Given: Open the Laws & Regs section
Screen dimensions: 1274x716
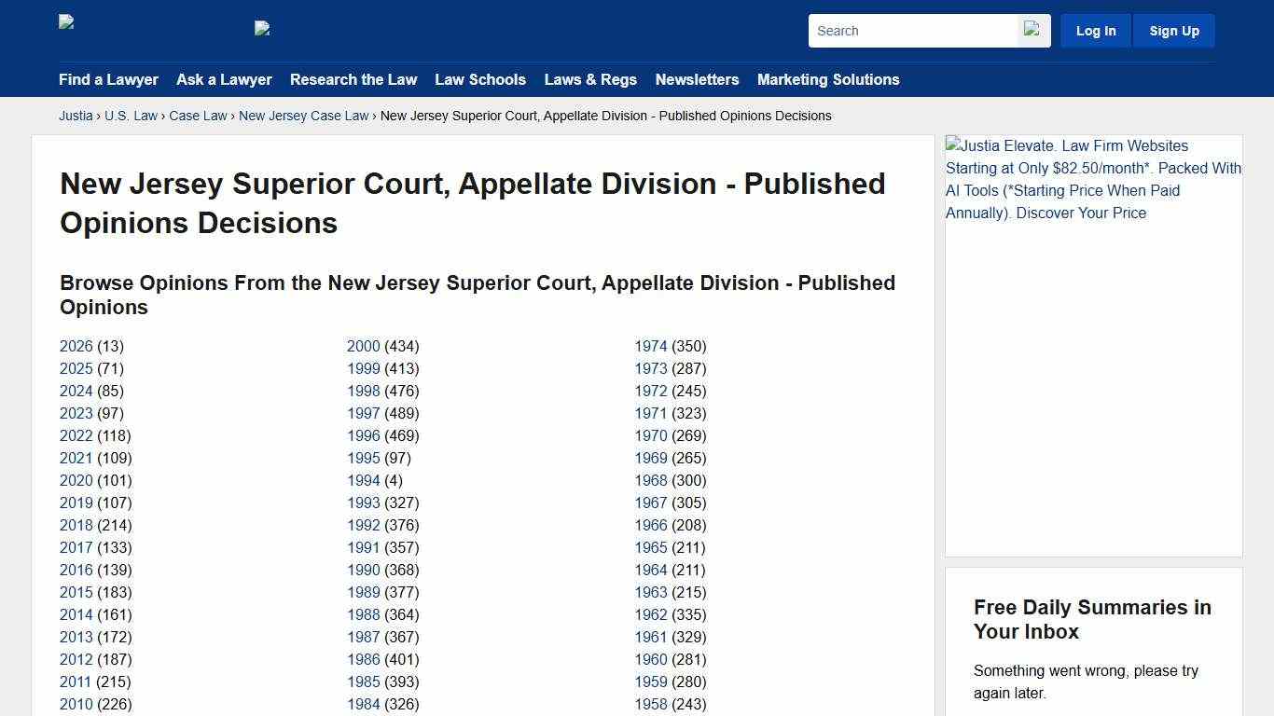Looking at the screenshot, I should coord(590,80).
